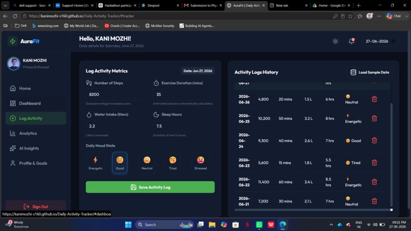Open the Building AI Agents bookmark

point(197,25)
